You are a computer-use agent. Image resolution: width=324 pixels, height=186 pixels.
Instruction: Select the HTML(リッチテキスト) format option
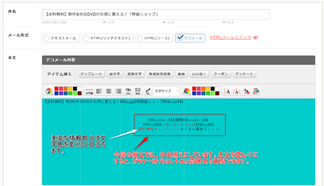(x=107, y=38)
